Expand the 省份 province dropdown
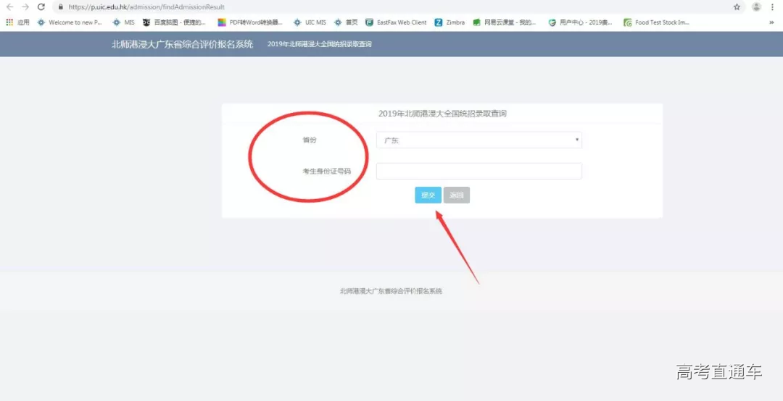 (478, 140)
